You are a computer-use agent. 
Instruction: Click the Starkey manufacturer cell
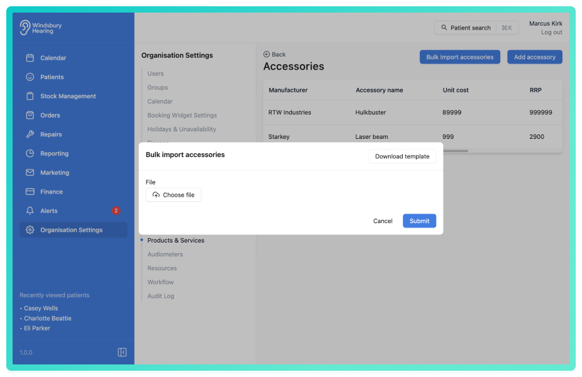(x=279, y=137)
